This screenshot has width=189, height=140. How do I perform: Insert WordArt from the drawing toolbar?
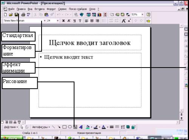81,127
